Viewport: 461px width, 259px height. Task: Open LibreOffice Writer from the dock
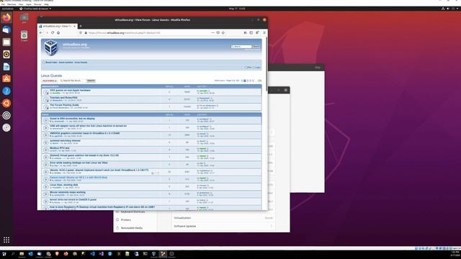pyautogui.click(x=6, y=67)
